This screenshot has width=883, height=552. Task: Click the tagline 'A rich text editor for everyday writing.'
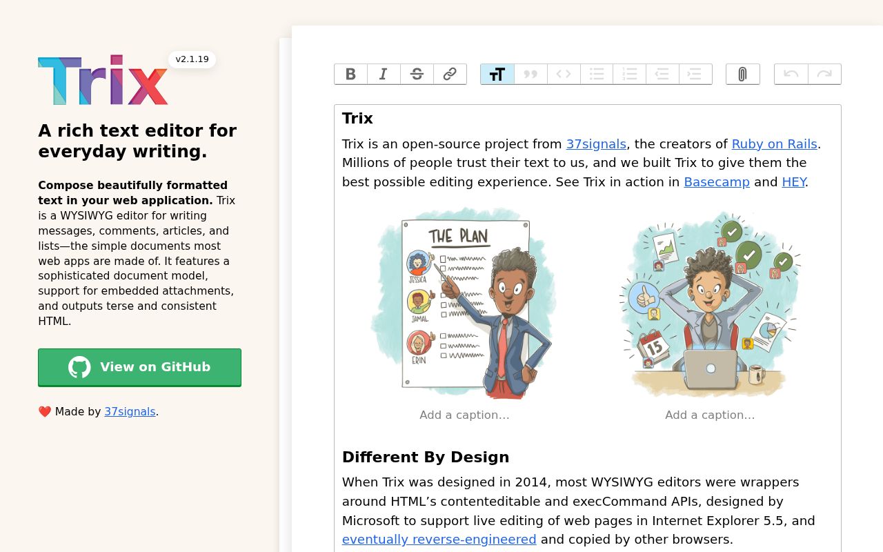137,141
